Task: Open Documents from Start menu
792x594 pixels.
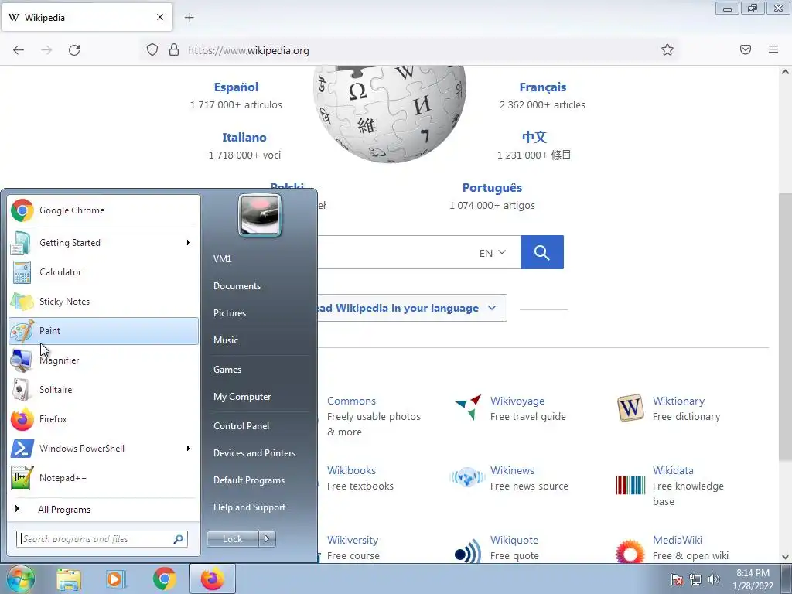Action: click(x=237, y=286)
